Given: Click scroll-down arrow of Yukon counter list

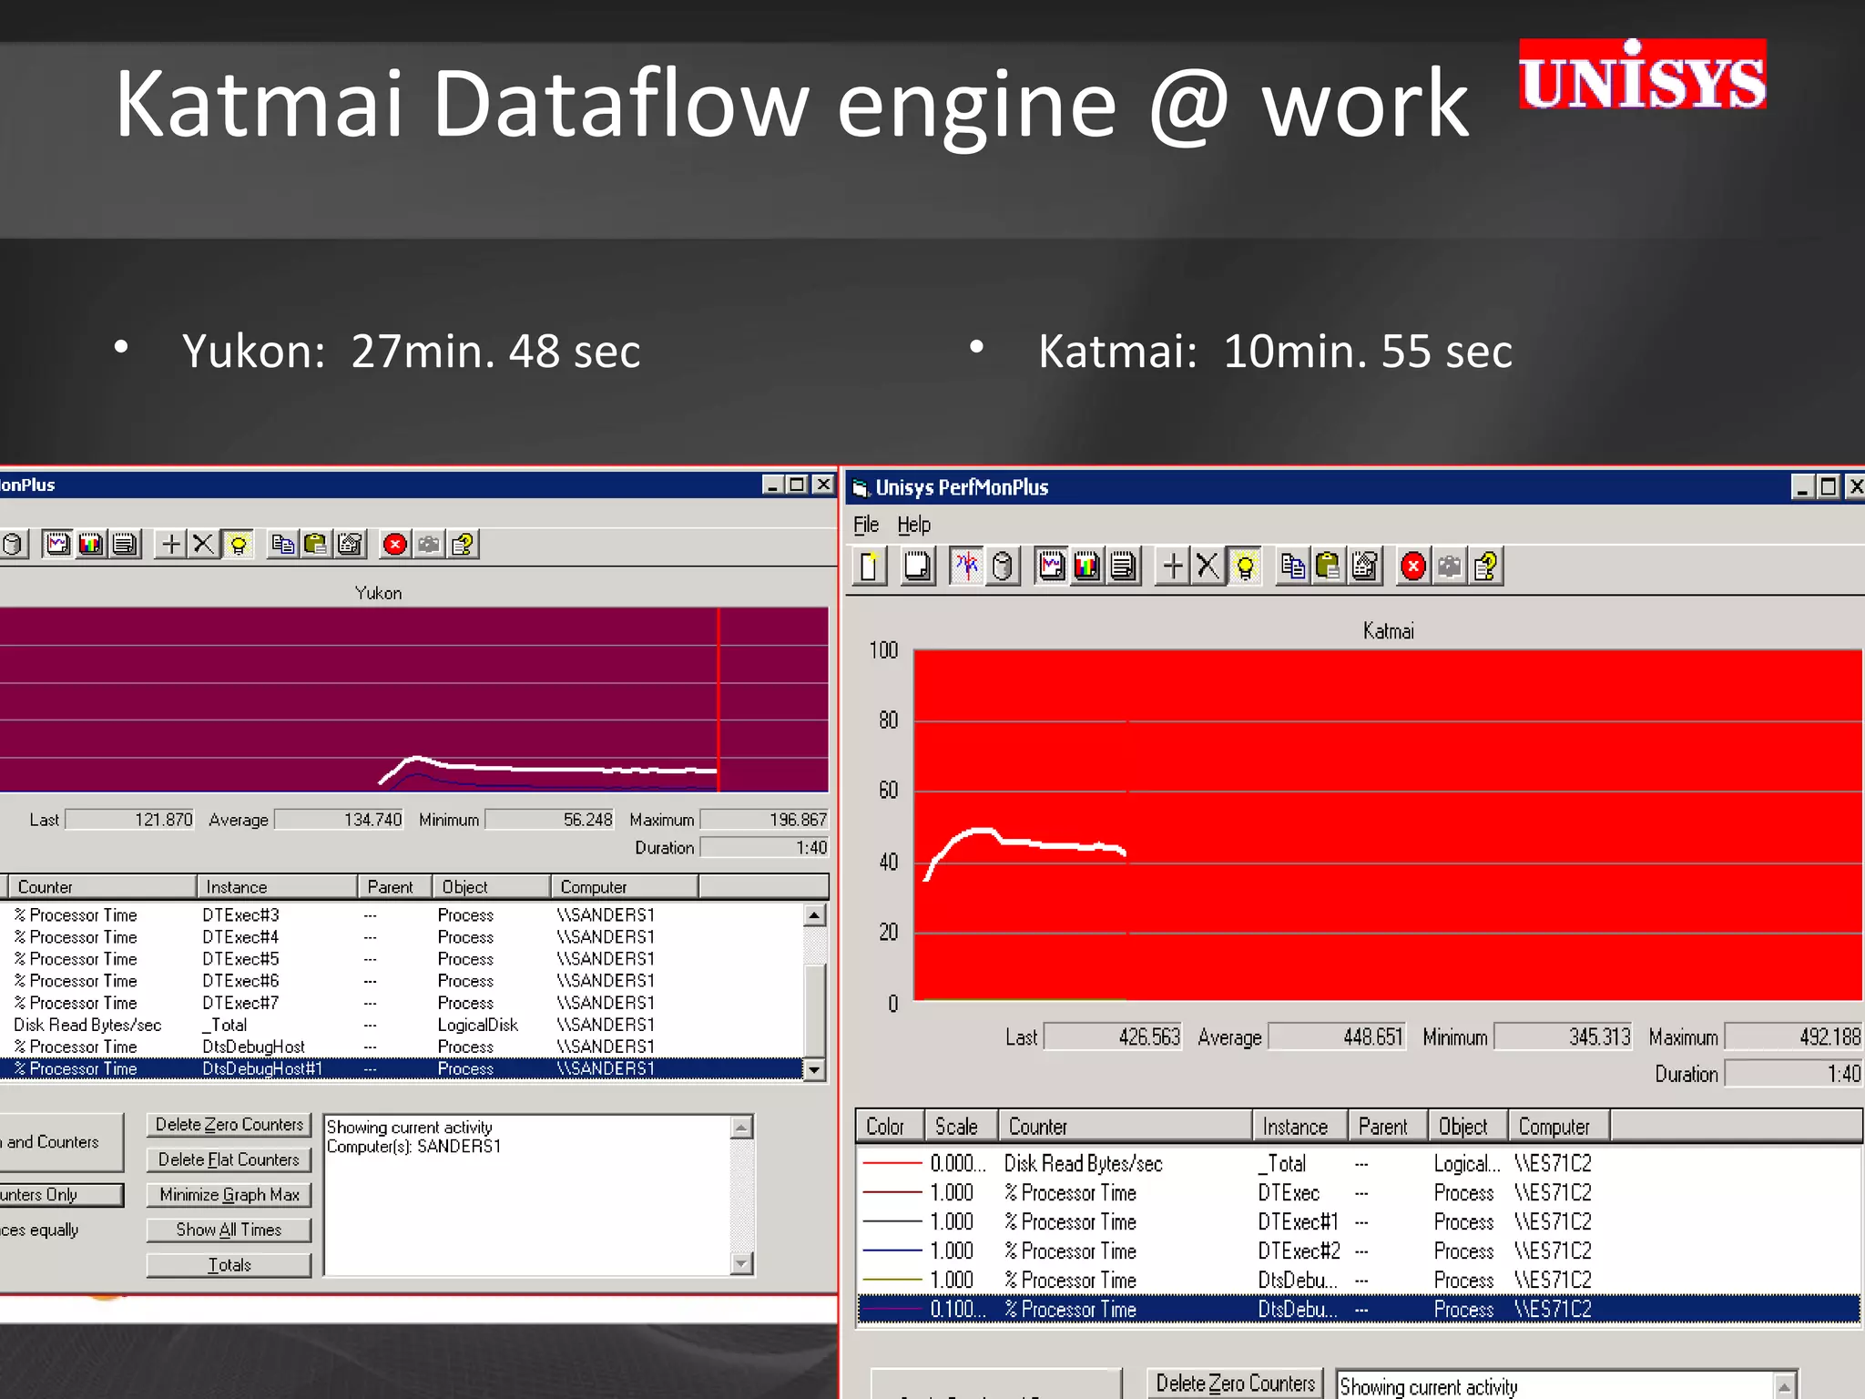Looking at the screenshot, I should [815, 1069].
